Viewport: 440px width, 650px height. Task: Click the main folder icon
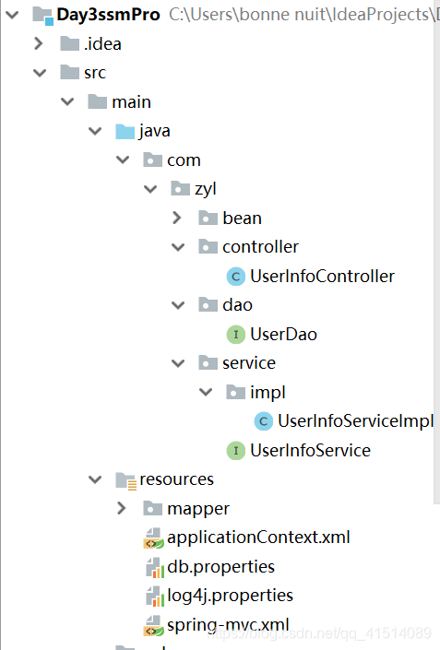pyautogui.click(x=98, y=101)
